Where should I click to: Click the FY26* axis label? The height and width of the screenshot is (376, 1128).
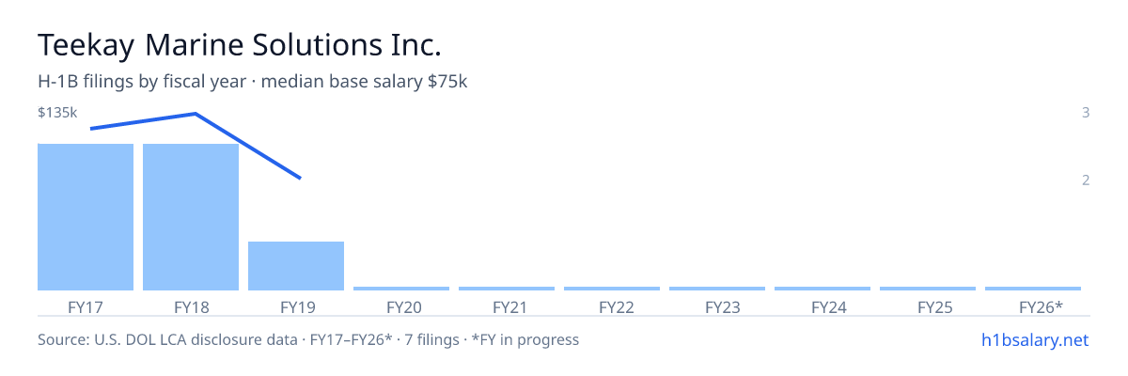[1042, 306]
